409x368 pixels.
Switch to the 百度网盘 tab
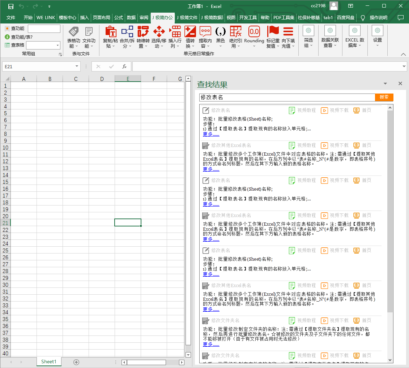346,18
